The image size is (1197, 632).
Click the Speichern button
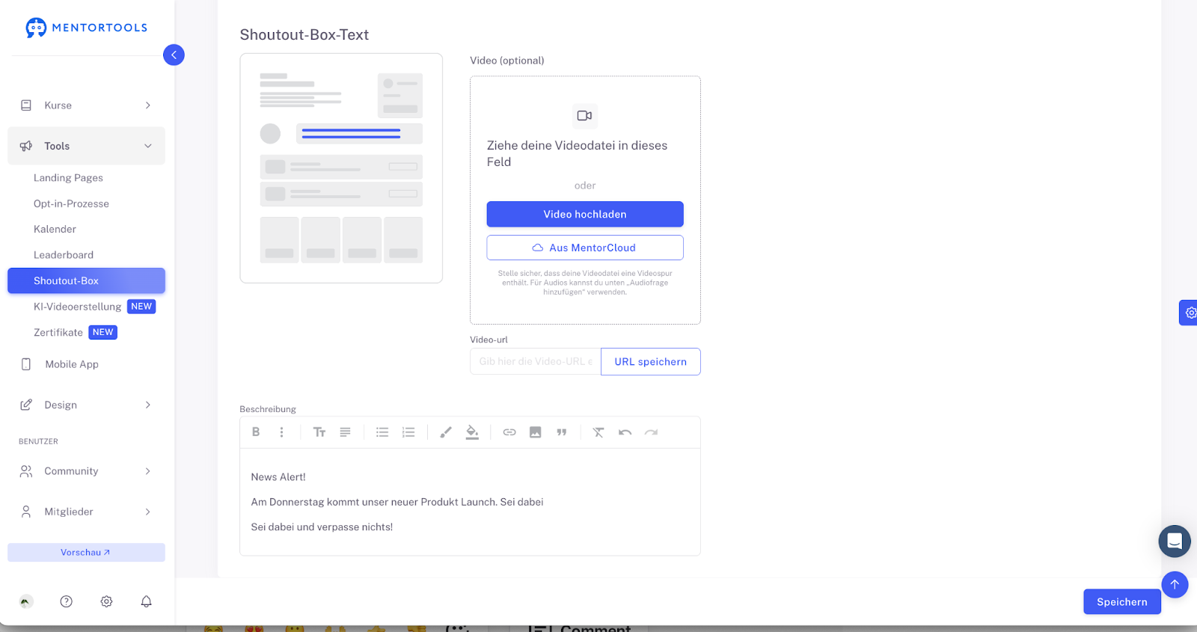pyautogui.click(x=1122, y=602)
